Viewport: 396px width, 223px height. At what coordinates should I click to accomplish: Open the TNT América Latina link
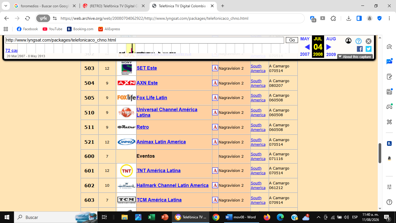[159, 170]
